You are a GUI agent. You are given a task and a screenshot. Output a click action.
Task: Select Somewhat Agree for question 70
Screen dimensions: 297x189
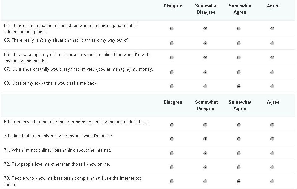239,139
